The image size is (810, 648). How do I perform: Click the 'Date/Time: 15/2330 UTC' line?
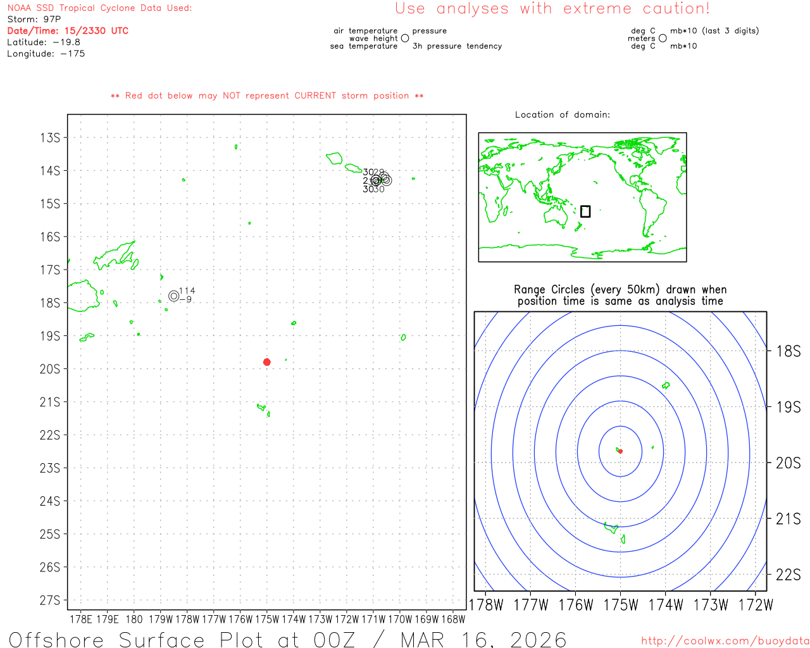point(68,31)
